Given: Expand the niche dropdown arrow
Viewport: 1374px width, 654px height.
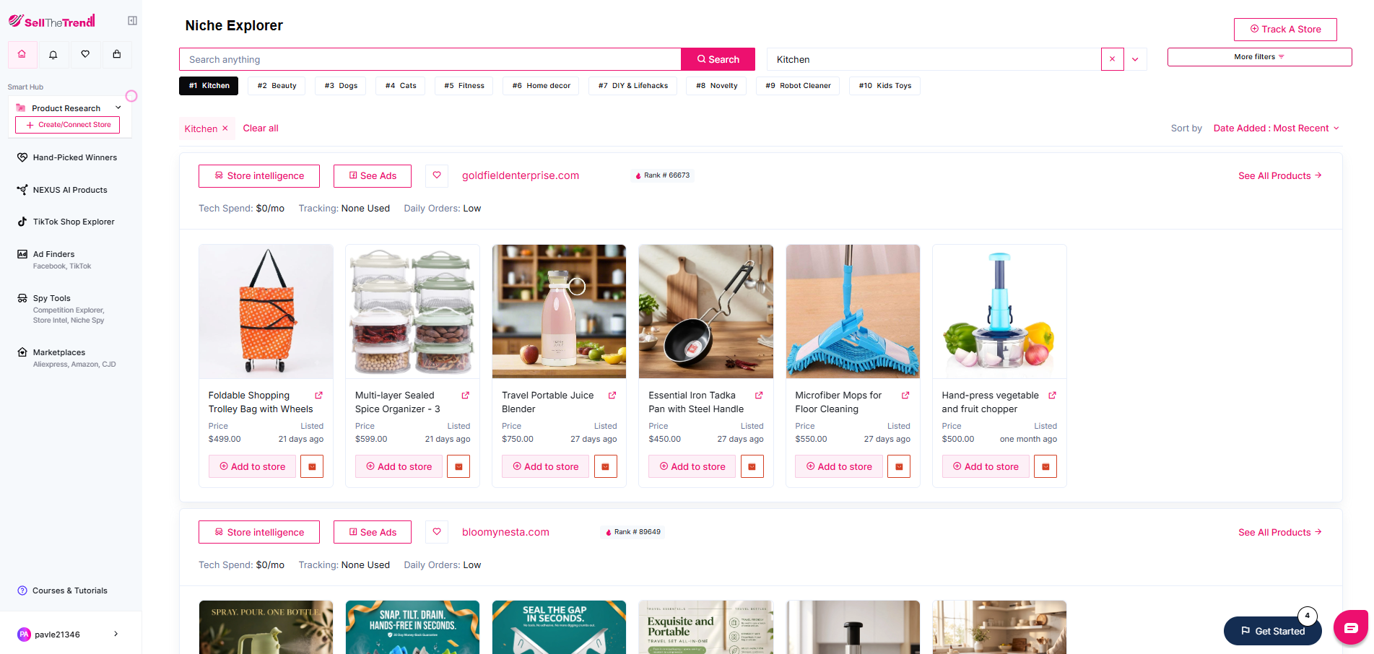Looking at the screenshot, I should coord(1135,59).
